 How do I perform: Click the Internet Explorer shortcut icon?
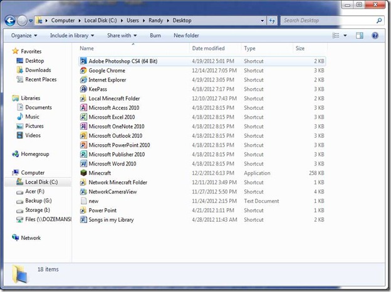tap(83, 80)
